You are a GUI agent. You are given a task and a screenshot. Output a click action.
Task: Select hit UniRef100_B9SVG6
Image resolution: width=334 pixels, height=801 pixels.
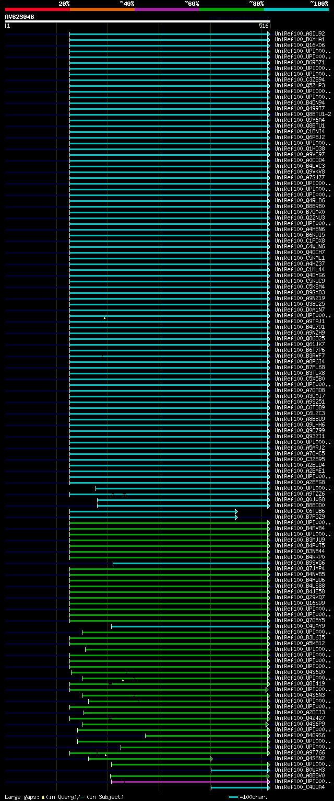pos(300,563)
